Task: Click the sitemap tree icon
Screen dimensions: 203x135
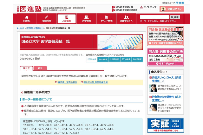Action: (x=141, y=7)
